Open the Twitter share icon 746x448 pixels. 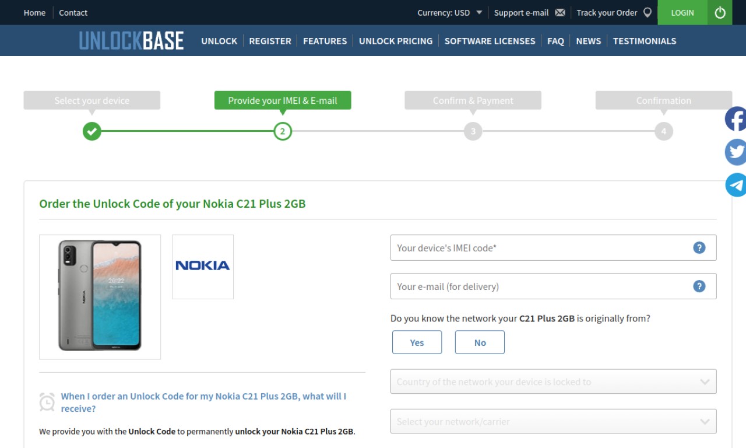pos(736,152)
